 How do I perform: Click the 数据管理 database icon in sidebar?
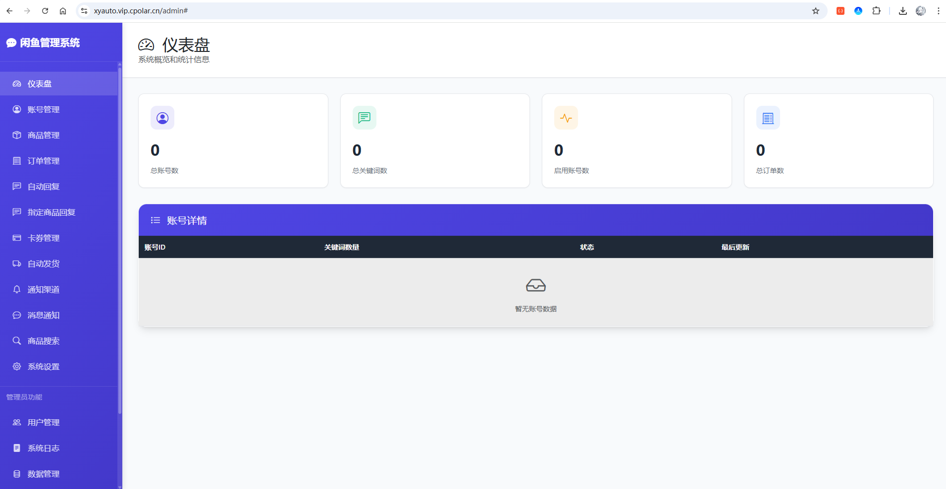17,474
